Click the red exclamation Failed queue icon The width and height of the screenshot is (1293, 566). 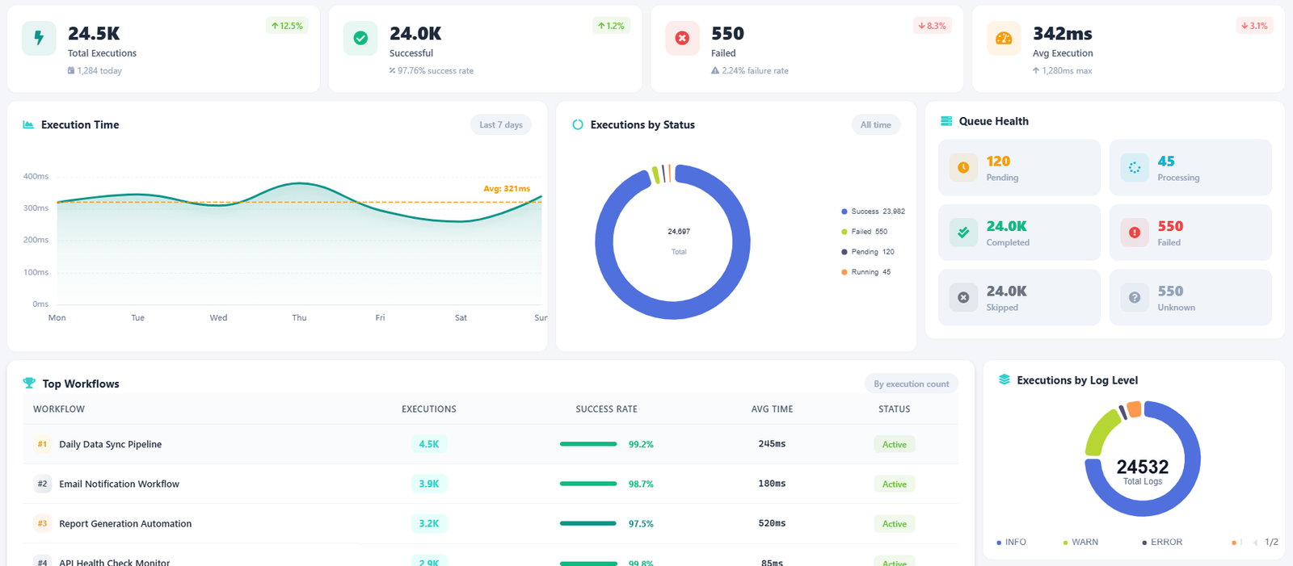pyautogui.click(x=1135, y=233)
